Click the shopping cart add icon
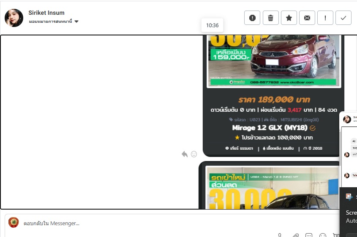 (x=336, y=235)
